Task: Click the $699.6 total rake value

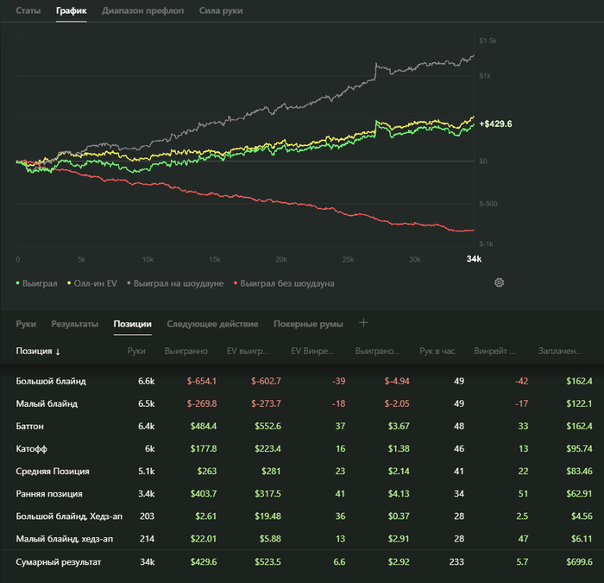Action: pos(579,562)
